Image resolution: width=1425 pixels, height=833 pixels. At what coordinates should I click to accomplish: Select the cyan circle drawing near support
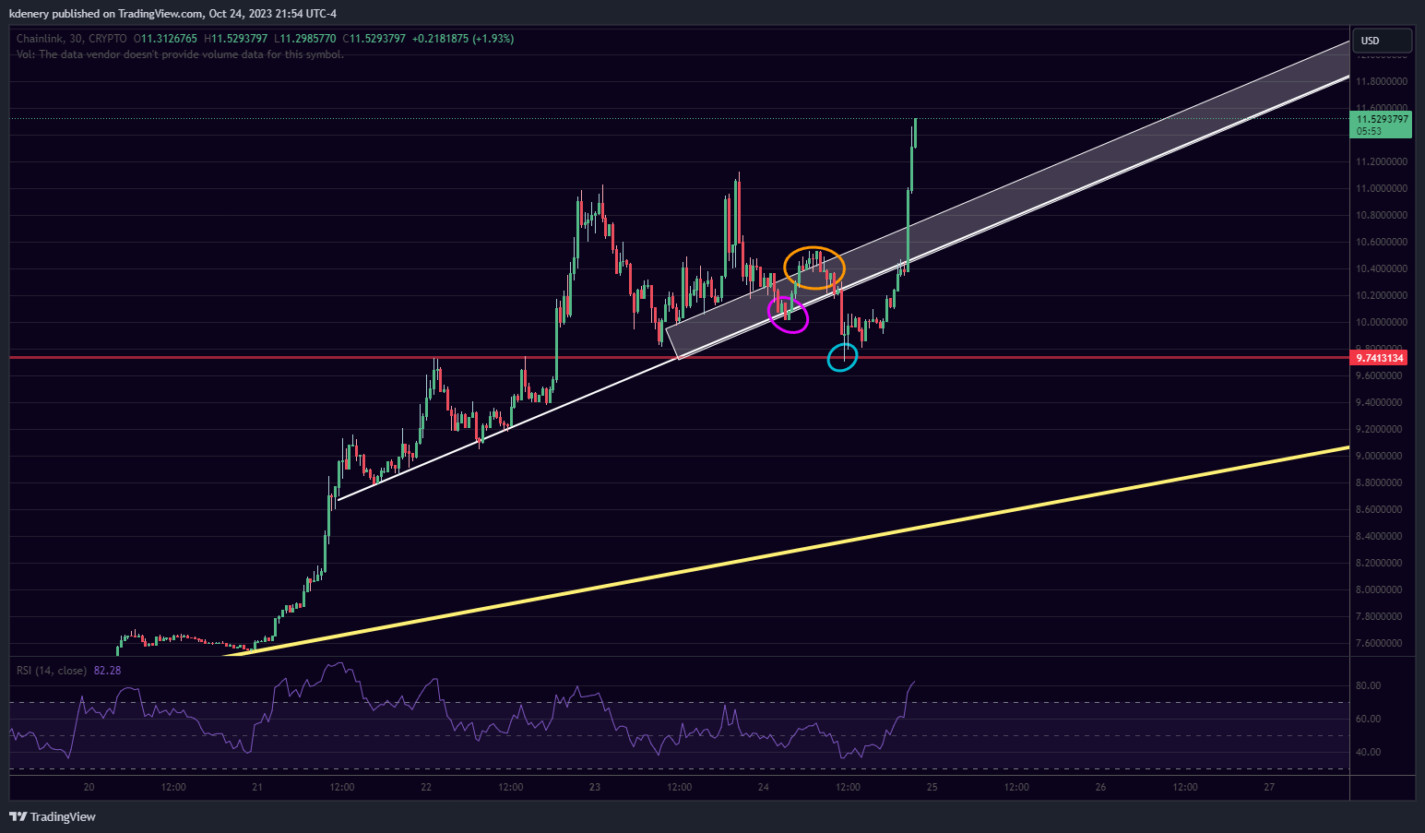(x=842, y=357)
